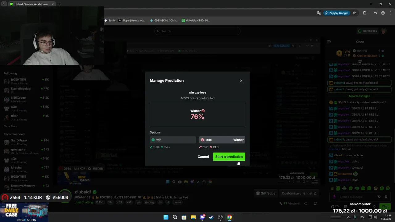Viewport: 395px width, 222px height.
Task: Close the Manage Prediction dialog
Action: tap(241, 80)
